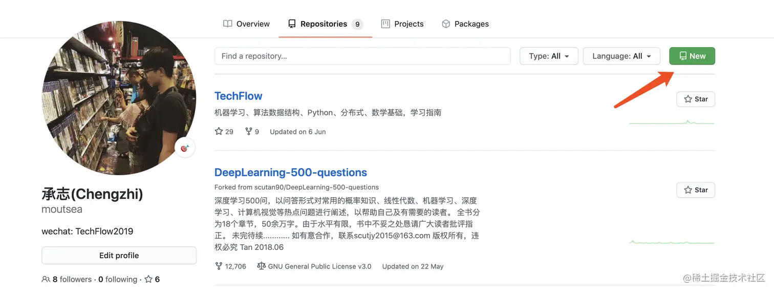774x292 pixels.
Task: View the 6 starred repositories link
Action: tap(152, 279)
